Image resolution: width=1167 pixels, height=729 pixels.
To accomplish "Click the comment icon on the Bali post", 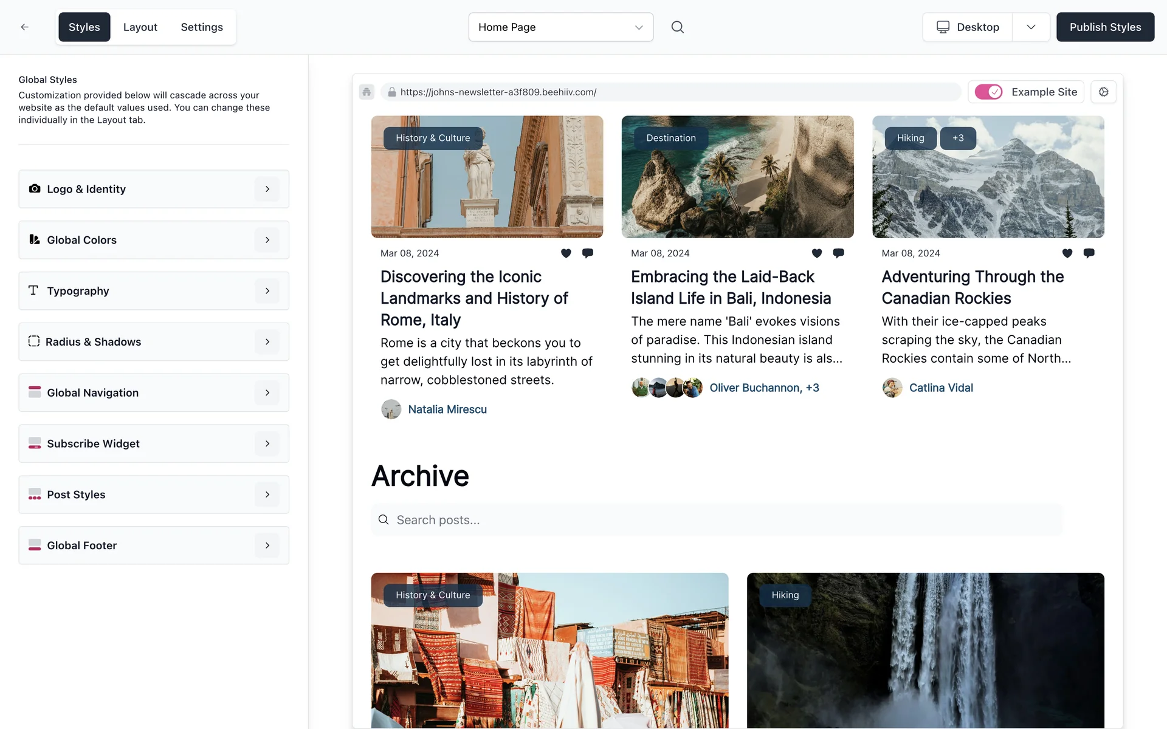I will click(838, 253).
